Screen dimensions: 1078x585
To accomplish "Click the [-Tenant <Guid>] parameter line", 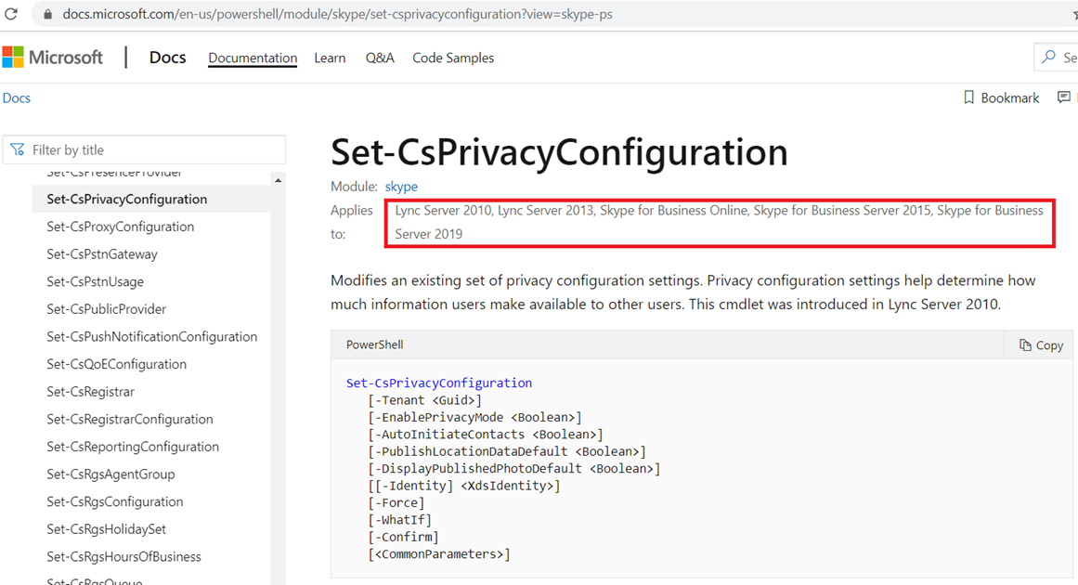I will pyautogui.click(x=425, y=400).
